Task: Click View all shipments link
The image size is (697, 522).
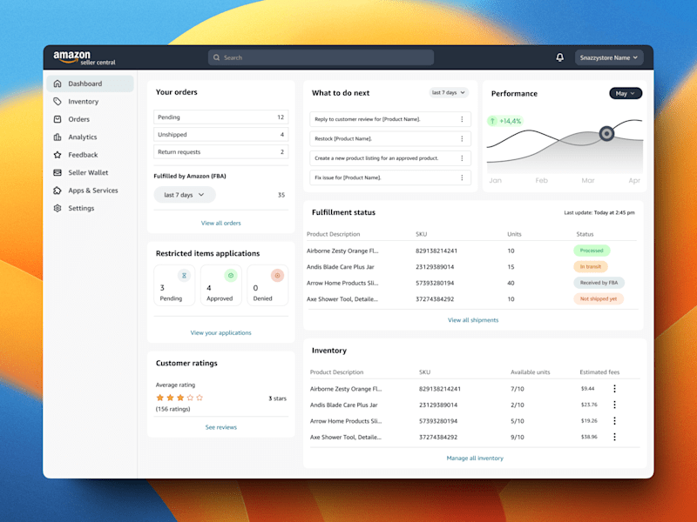Action: coord(473,319)
